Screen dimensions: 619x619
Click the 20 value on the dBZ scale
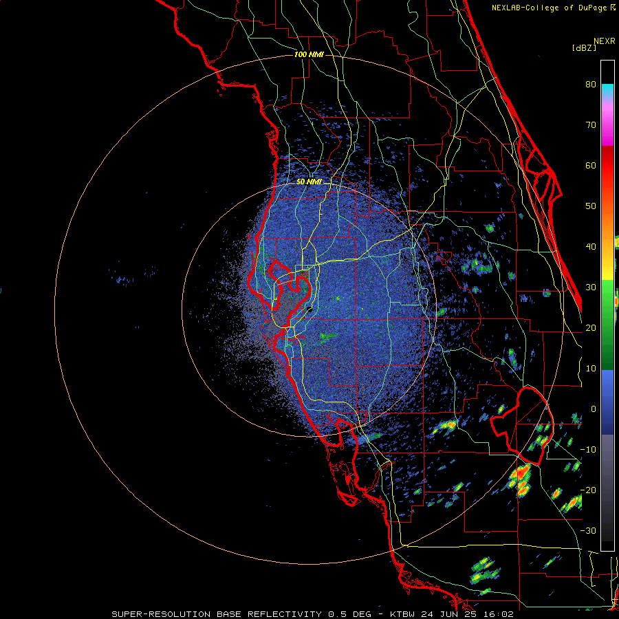point(591,328)
